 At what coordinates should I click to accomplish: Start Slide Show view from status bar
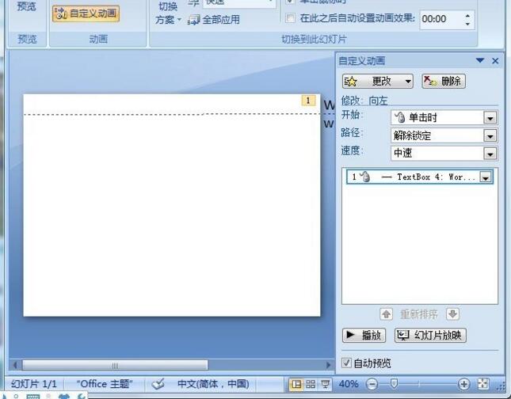click(x=325, y=384)
